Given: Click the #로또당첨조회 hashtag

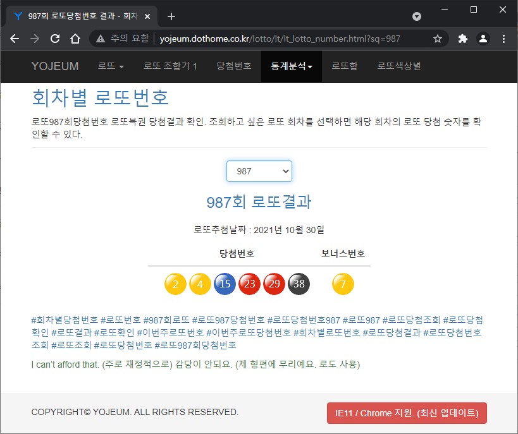Looking at the screenshot, I should click(411, 320).
